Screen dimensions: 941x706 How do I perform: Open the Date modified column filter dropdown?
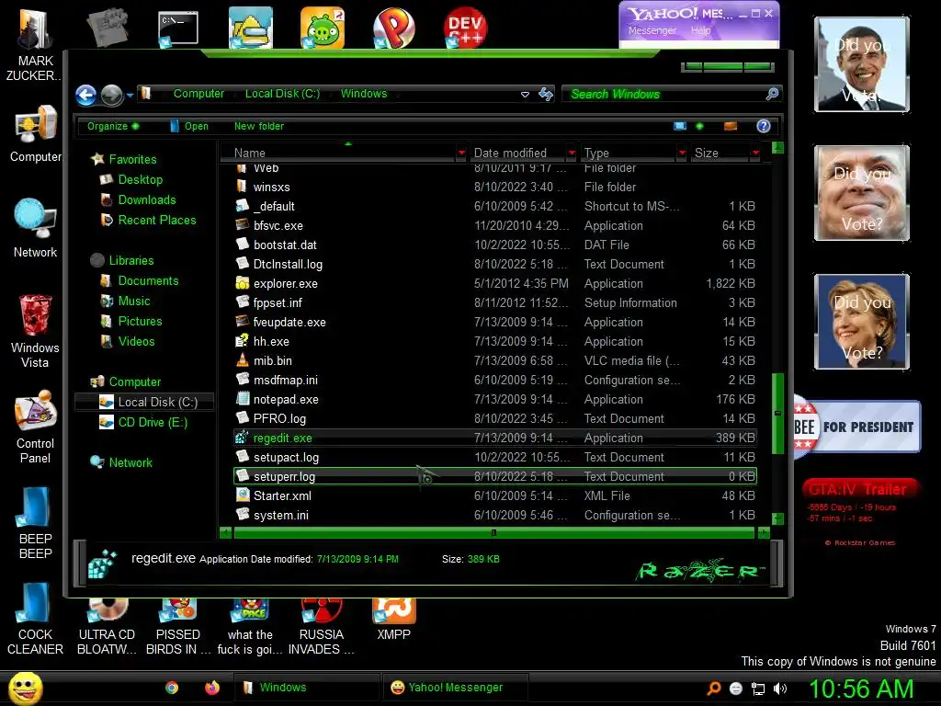pos(572,154)
